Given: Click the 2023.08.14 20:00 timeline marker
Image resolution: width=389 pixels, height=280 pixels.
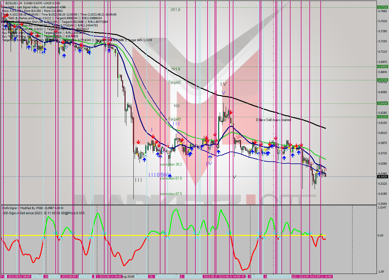Looking at the screenshot, I should pos(110,276).
